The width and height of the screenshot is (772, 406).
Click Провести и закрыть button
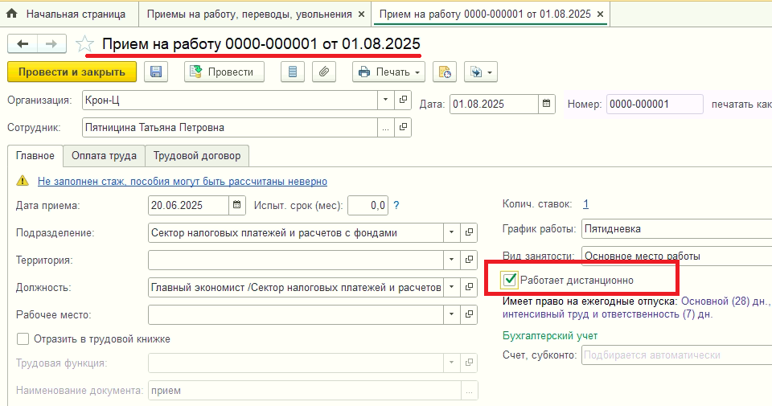72,72
